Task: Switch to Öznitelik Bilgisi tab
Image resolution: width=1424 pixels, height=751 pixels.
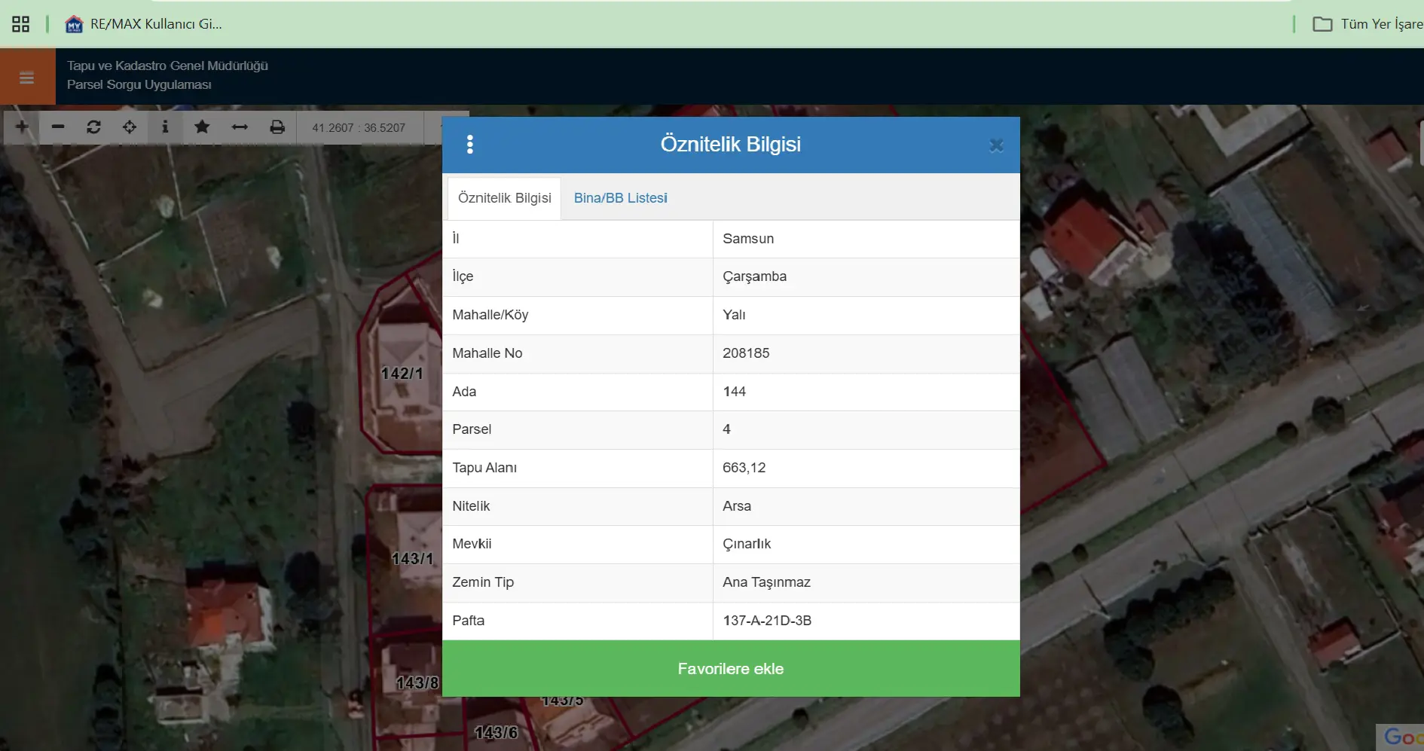Action: coord(505,198)
